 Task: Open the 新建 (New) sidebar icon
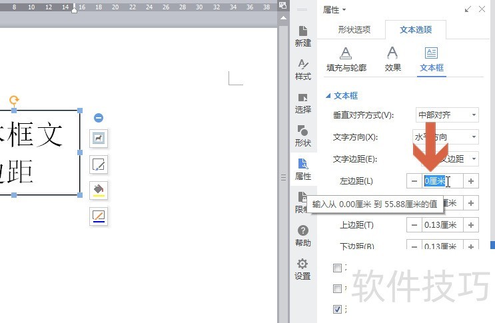point(302,36)
